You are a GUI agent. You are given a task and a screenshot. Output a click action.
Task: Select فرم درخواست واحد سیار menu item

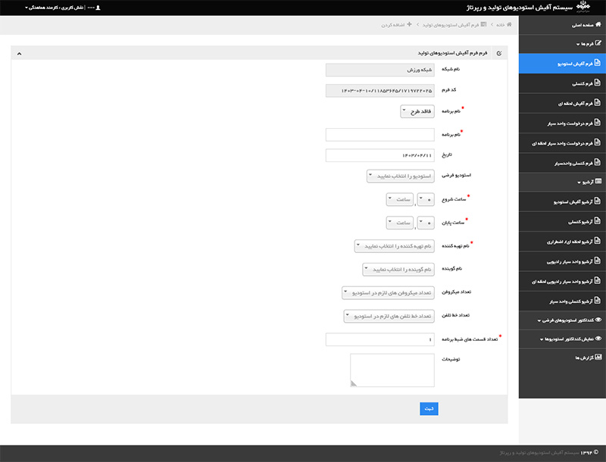564,121
